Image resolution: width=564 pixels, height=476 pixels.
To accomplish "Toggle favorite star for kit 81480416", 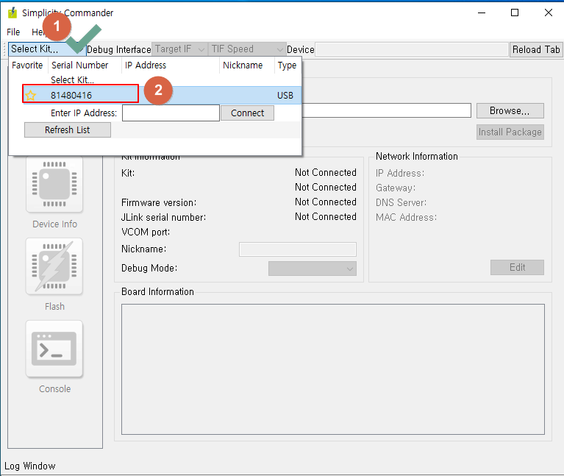I will pyautogui.click(x=31, y=96).
